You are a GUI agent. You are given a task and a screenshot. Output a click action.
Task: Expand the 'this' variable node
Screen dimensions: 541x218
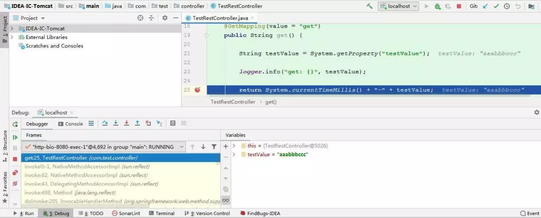point(233,146)
